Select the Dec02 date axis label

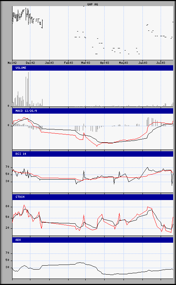click(x=30, y=63)
